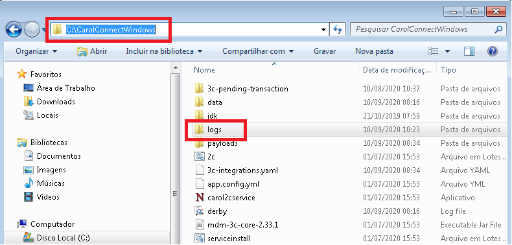Image resolution: width=512 pixels, height=245 pixels.
Task: Select the data folder icon
Action: (x=199, y=102)
